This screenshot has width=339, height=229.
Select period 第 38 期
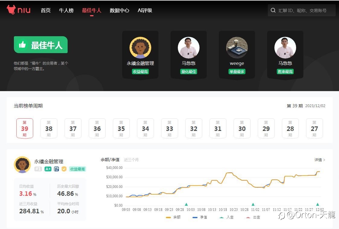pos(49,128)
